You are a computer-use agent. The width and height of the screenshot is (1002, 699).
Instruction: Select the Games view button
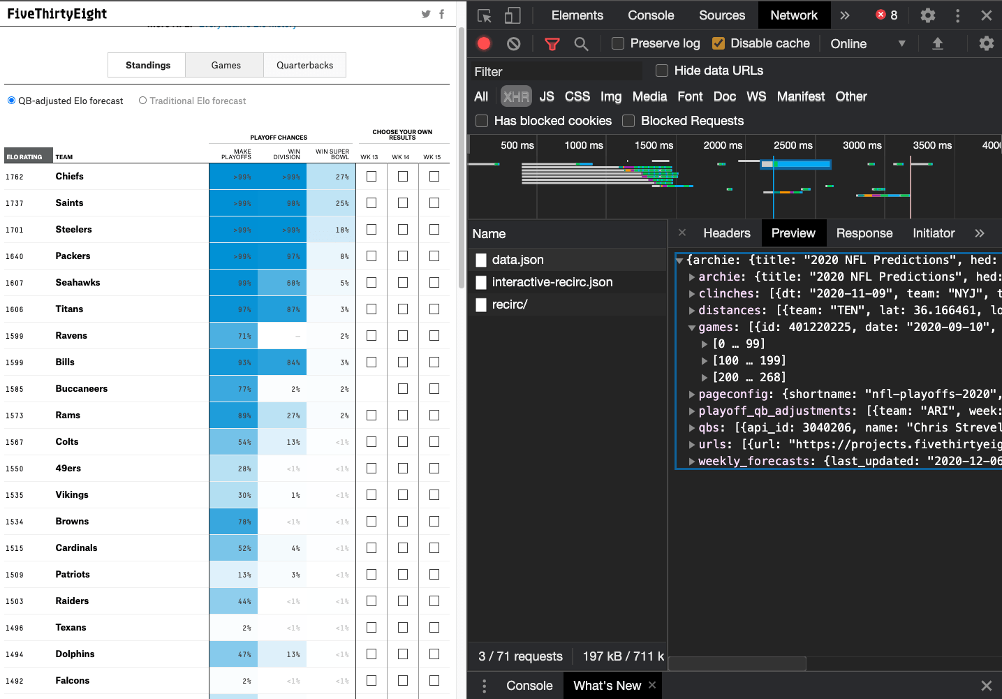[x=224, y=64]
